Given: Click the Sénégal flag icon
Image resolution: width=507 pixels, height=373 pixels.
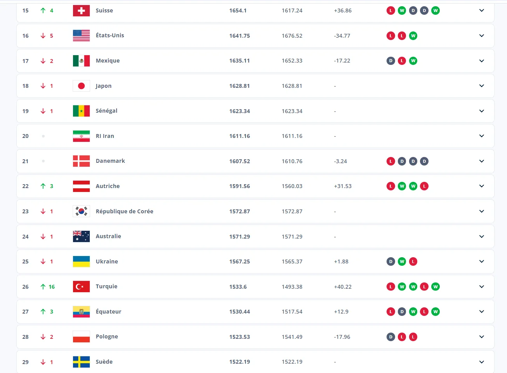Looking at the screenshot, I should (x=81, y=111).
